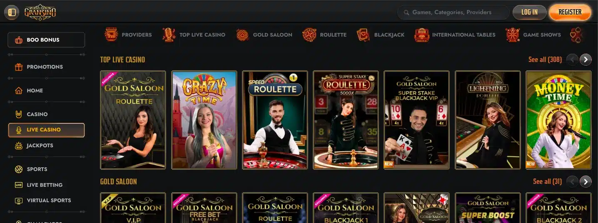Click the Game Shows wheel icon
598x223 pixels.
click(513, 35)
